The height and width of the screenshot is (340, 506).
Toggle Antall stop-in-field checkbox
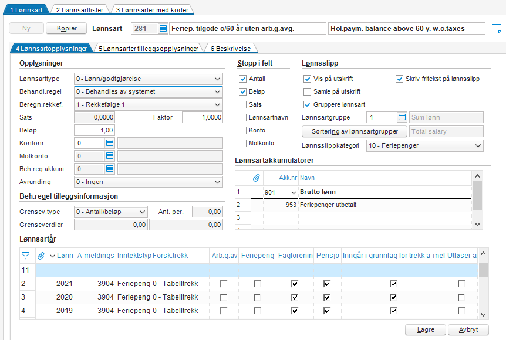(242, 79)
